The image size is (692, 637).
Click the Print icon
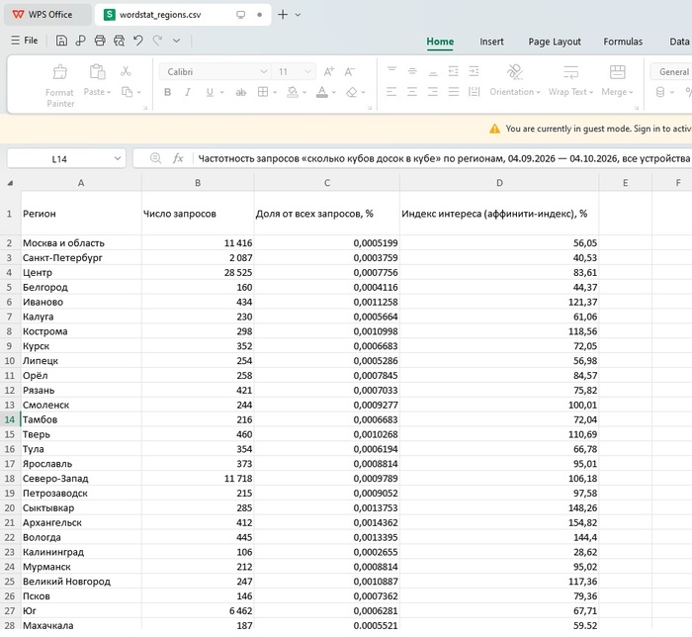pyautogui.click(x=100, y=41)
